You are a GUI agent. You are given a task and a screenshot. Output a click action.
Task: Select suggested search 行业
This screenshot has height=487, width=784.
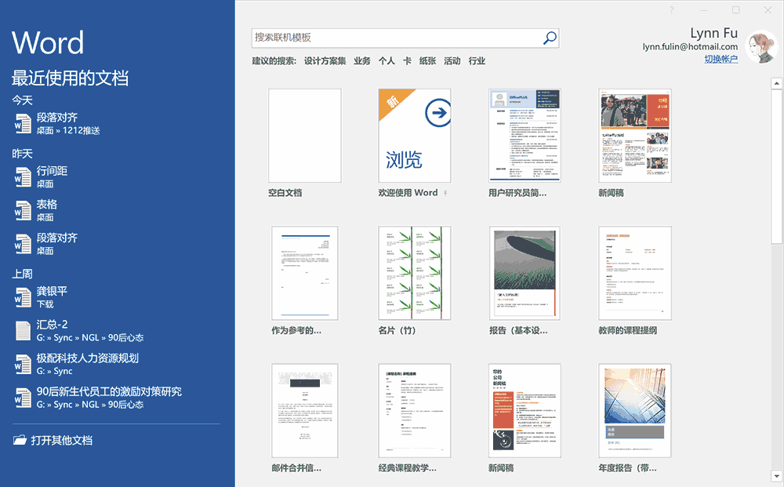pos(477,61)
